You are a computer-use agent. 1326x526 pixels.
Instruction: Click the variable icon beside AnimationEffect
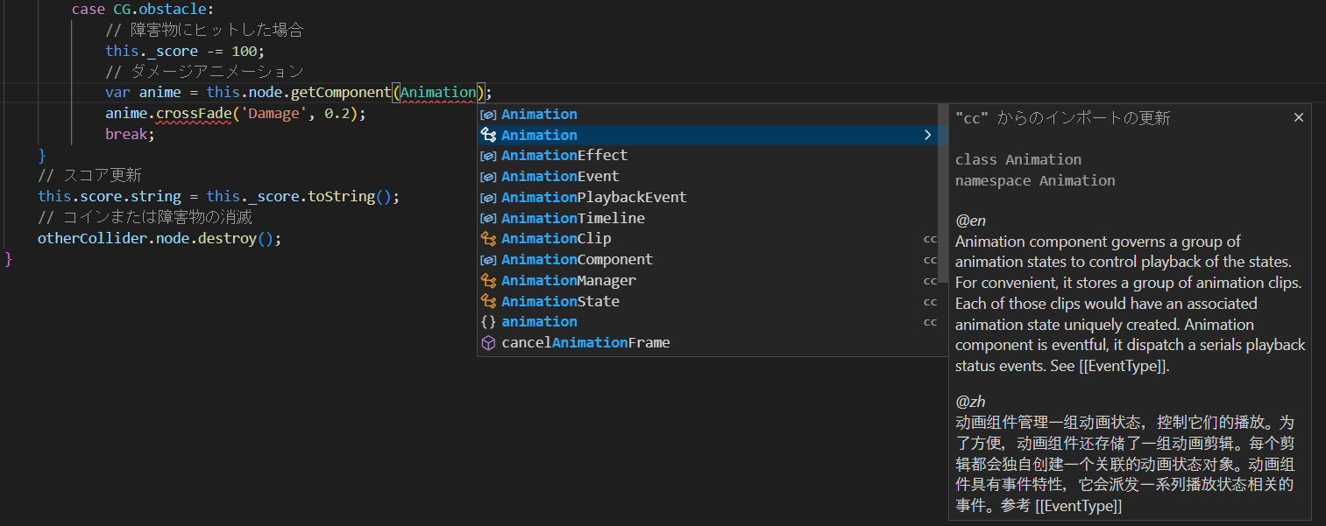489,156
